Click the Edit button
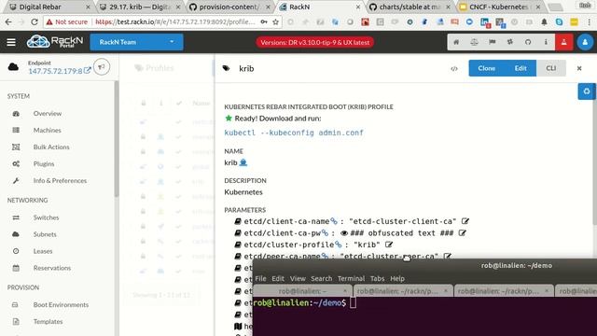The width and height of the screenshot is (597, 336). pos(521,68)
